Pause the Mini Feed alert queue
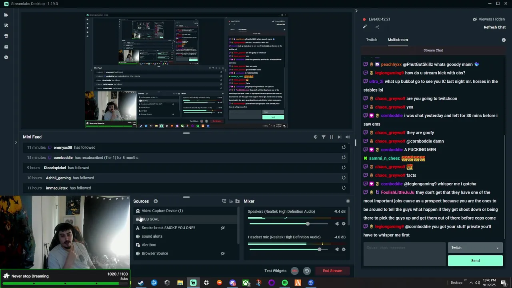Screen dimensions: 512x288 331,137
